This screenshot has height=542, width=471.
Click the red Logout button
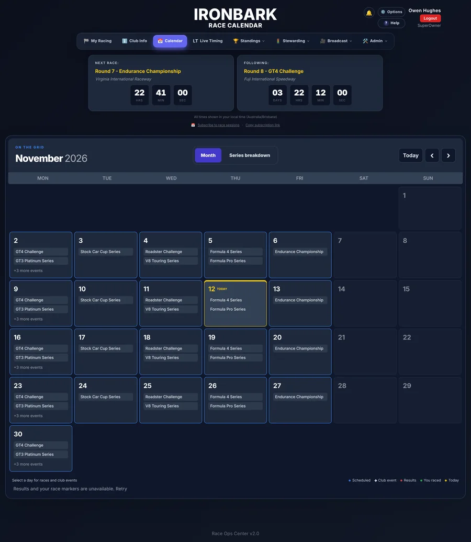click(x=430, y=18)
